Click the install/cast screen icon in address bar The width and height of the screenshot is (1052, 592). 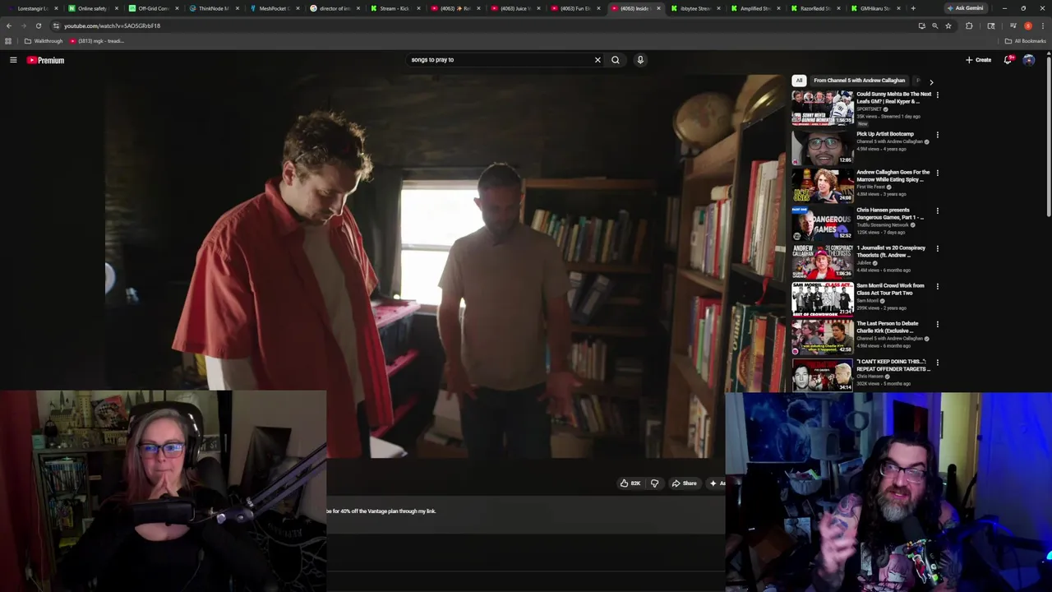coord(921,25)
